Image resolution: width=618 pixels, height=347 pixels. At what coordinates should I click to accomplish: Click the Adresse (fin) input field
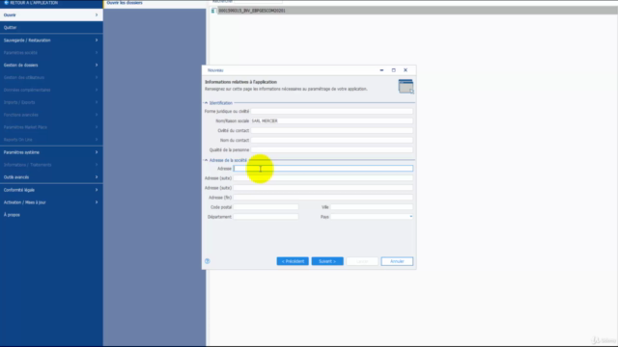[x=323, y=197]
